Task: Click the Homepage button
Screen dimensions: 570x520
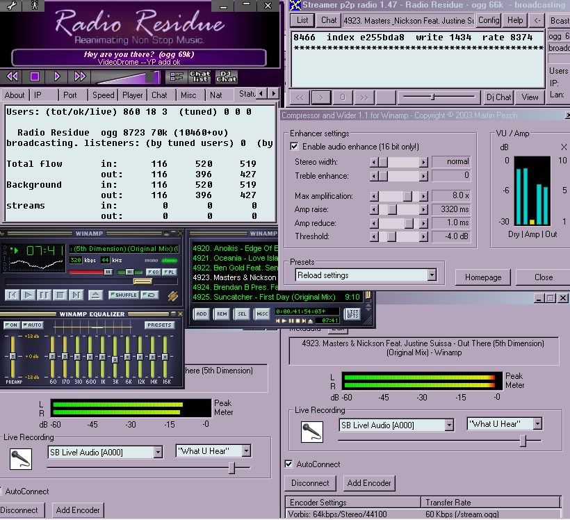Action: tap(482, 277)
